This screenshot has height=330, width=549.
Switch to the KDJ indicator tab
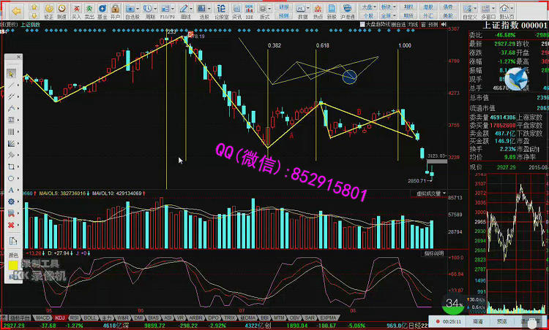[x=59, y=318]
